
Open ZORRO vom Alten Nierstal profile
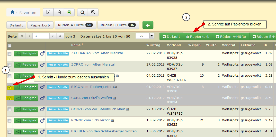[x=93, y=64]
